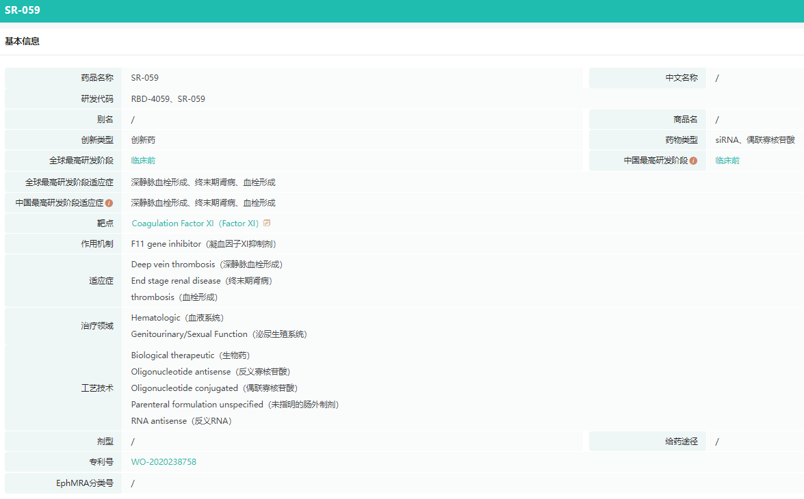Click the info icon beside 中国最高研发阶段适应症
The image size is (804, 499).
(109, 203)
